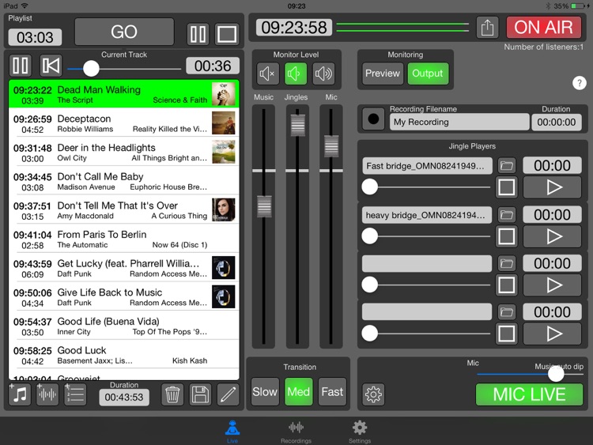593x445 pixels.
Task: Switch monitoring to Preview
Action: click(x=383, y=74)
